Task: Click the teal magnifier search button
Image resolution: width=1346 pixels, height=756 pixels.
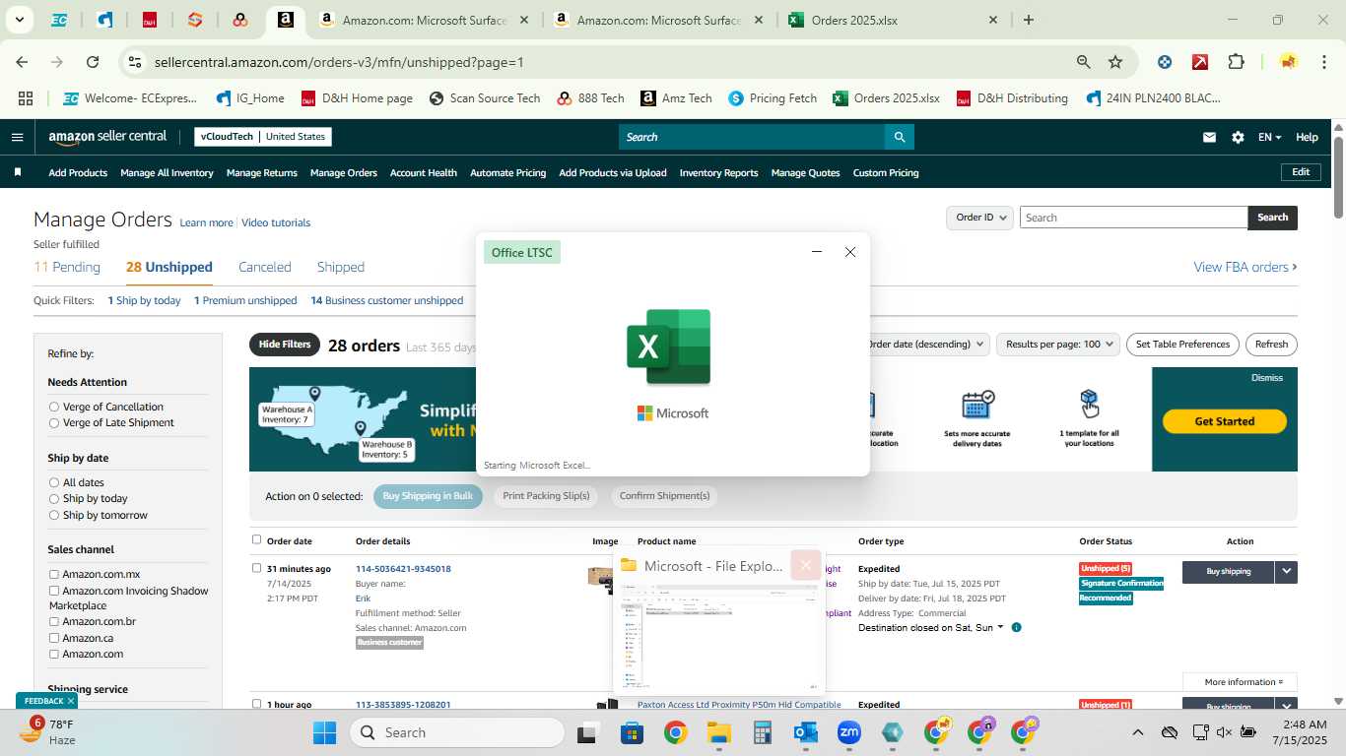Action: pos(899,137)
